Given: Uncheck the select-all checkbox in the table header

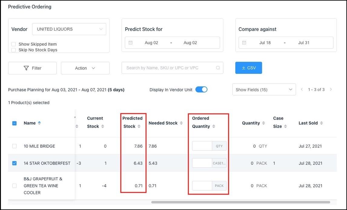Looking at the screenshot, I should (14, 123).
